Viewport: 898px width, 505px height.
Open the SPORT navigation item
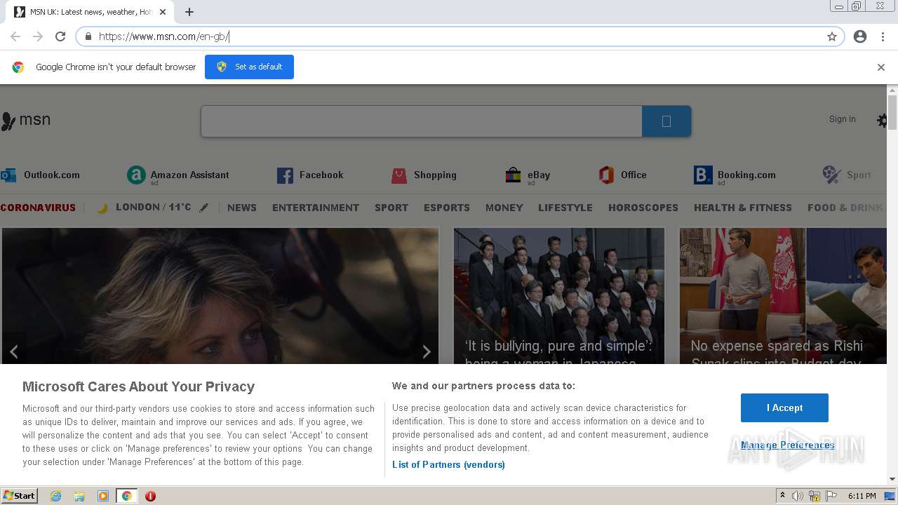[391, 208]
